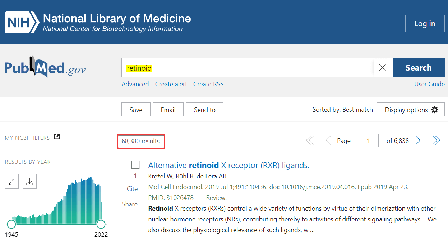Open the Alternative retinoid X receptor ligands article
The height and width of the screenshot is (244, 448).
tap(229, 165)
